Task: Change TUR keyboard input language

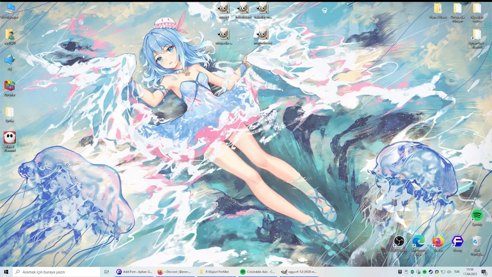Action: pyautogui.click(x=457, y=272)
